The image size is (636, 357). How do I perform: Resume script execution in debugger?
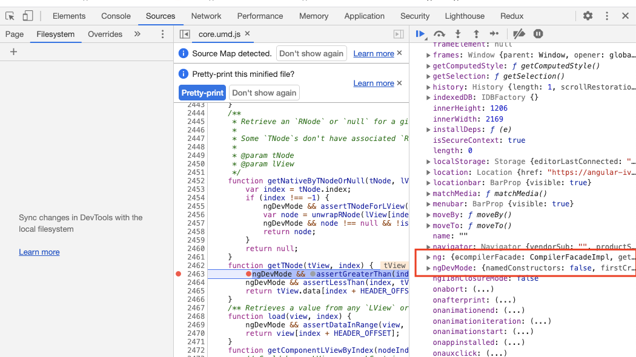click(x=420, y=34)
